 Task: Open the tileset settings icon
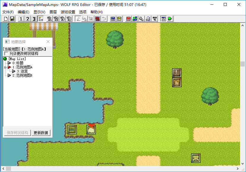pyautogui.click(x=135, y=19)
